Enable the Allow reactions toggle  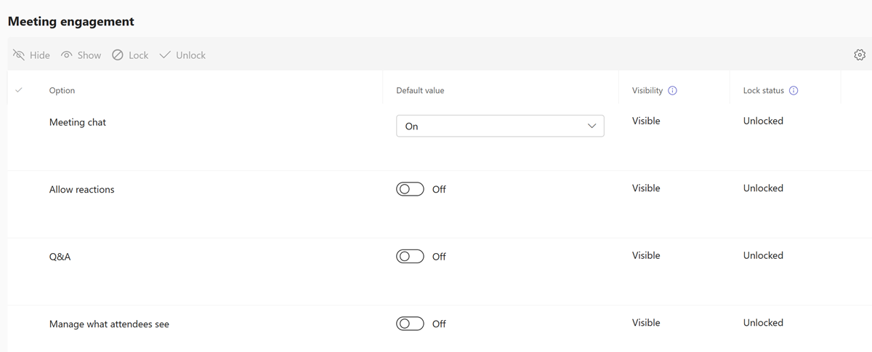point(410,189)
